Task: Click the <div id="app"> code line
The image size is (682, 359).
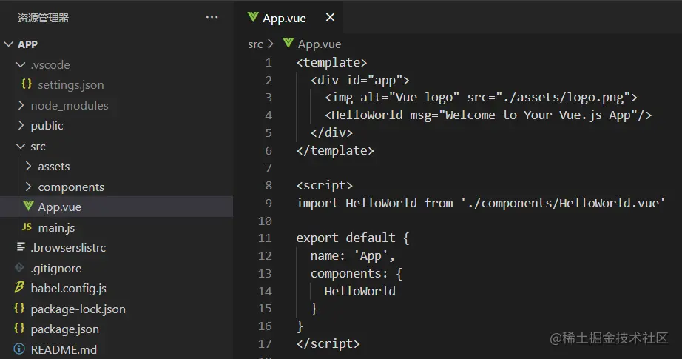Action: tap(359, 81)
